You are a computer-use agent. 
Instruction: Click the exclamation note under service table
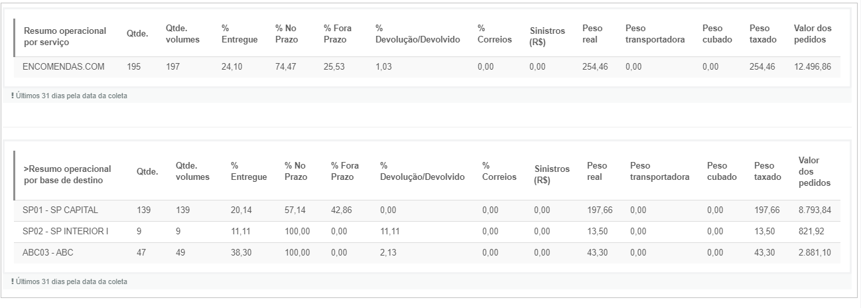[69, 96]
